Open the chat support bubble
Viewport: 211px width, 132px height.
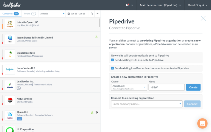(202, 123)
